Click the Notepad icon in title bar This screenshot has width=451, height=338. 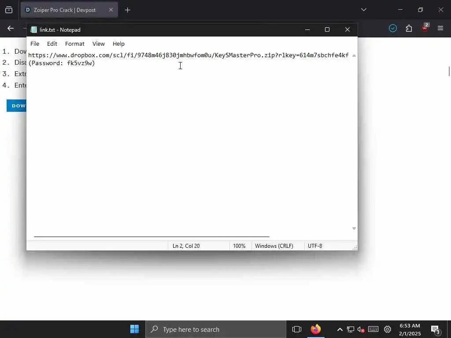[x=33, y=29]
